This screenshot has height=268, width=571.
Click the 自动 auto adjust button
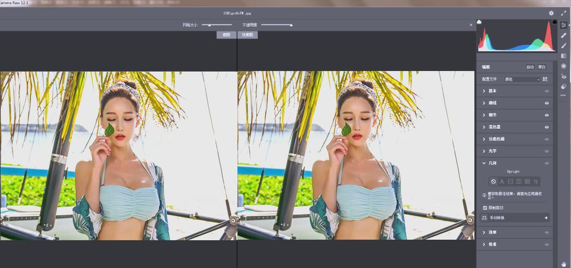[x=530, y=67]
